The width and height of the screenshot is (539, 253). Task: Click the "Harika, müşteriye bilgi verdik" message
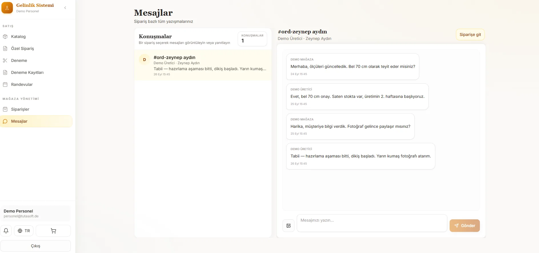[x=350, y=126]
